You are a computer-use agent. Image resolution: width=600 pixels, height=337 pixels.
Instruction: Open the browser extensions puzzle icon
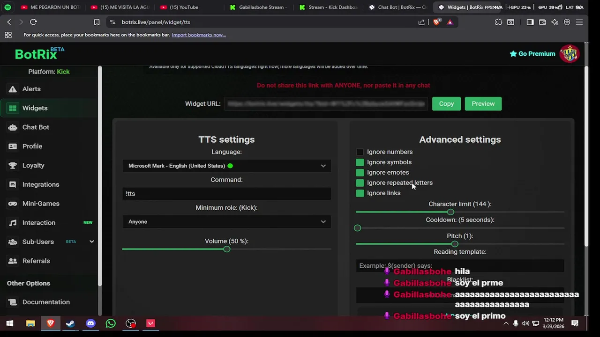[498, 22]
